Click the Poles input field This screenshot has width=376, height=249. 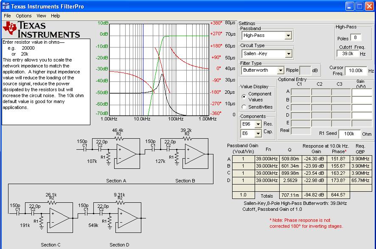coord(356,38)
